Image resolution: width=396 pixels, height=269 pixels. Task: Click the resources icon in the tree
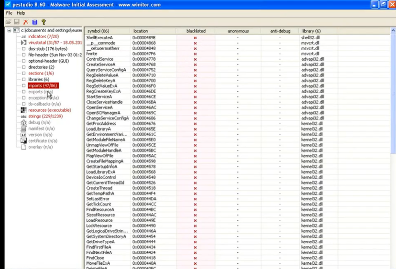pyautogui.click(x=23, y=110)
